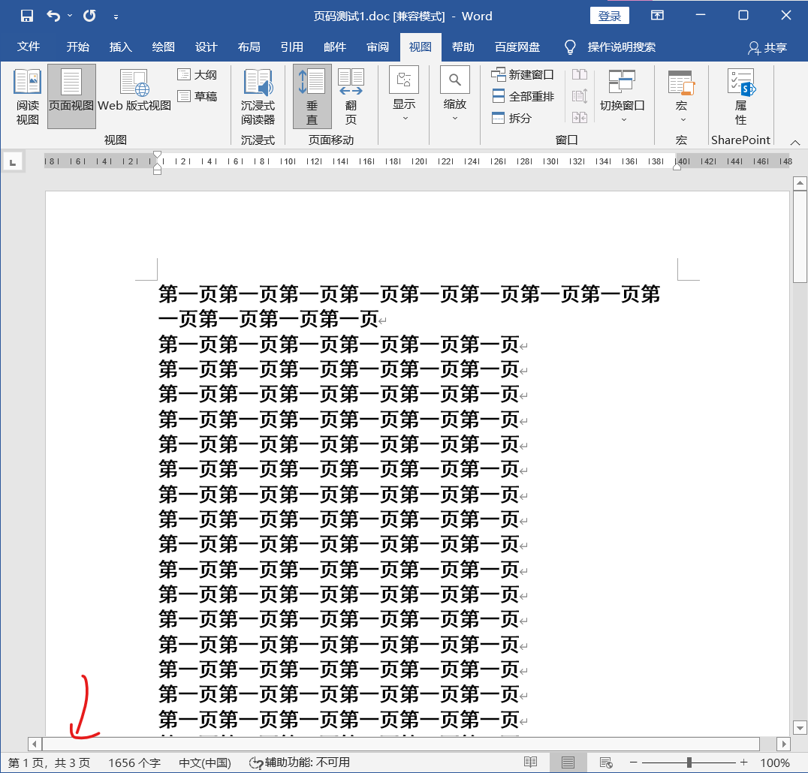This screenshot has height=773, width=808.
Task: Click the vertical scrollbar thumb
Action: [800, 237]
